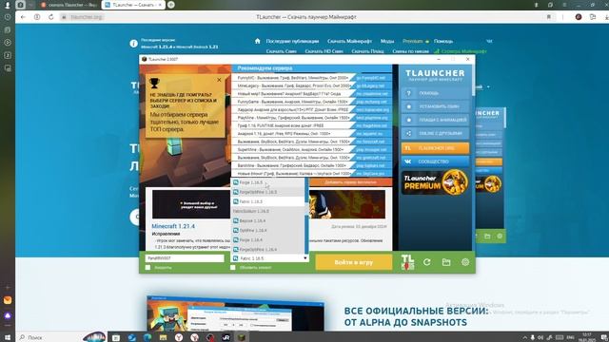
Task: Select OptiFine 1.16.4 in version list
Action: [268, 230]
